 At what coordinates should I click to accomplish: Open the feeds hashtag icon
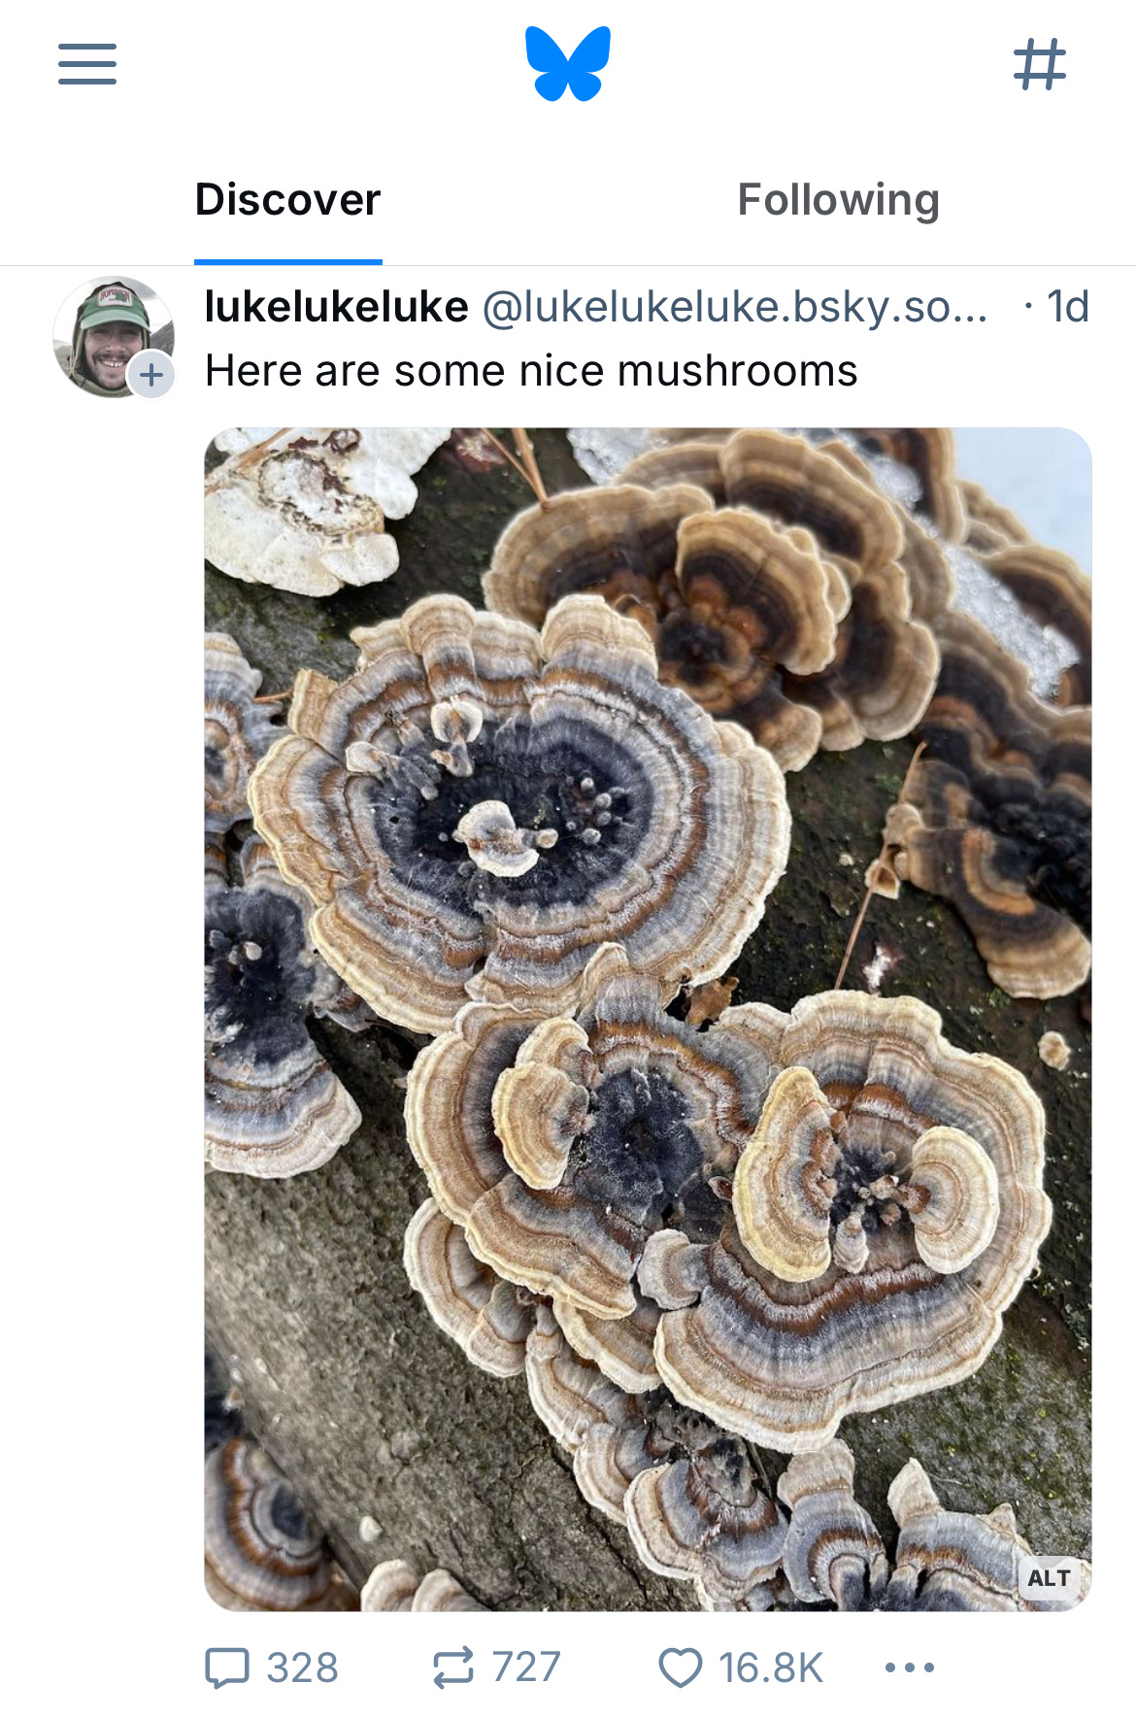click(1040, 64)
